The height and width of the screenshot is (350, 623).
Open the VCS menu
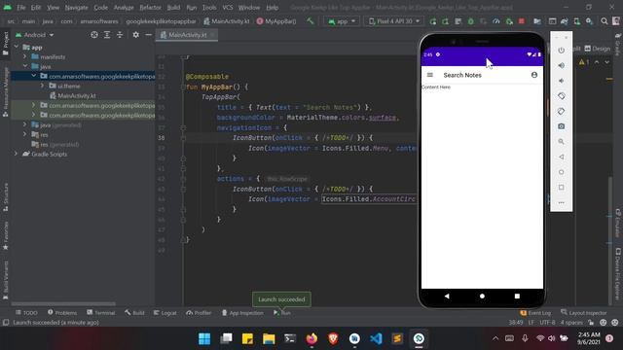[x=227, y=8]
